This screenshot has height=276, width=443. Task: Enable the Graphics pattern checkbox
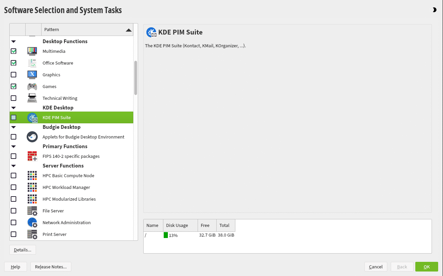[13, 75]
